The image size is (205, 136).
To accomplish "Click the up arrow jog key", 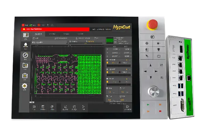I will pyautogui.click(x=151, y=65).
